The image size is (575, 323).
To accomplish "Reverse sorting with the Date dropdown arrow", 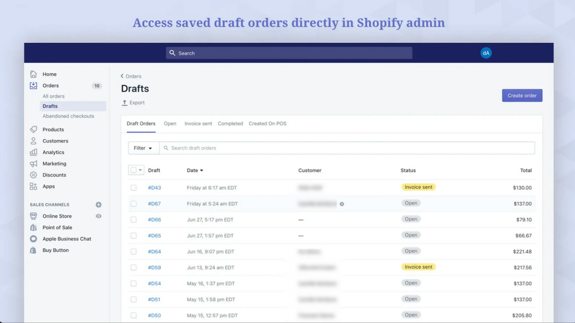I will point(201,170).
